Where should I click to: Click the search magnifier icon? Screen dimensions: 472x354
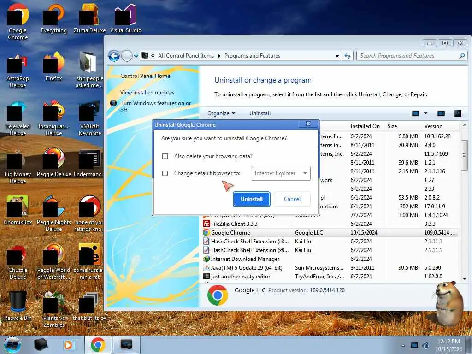tap(462, 56)
